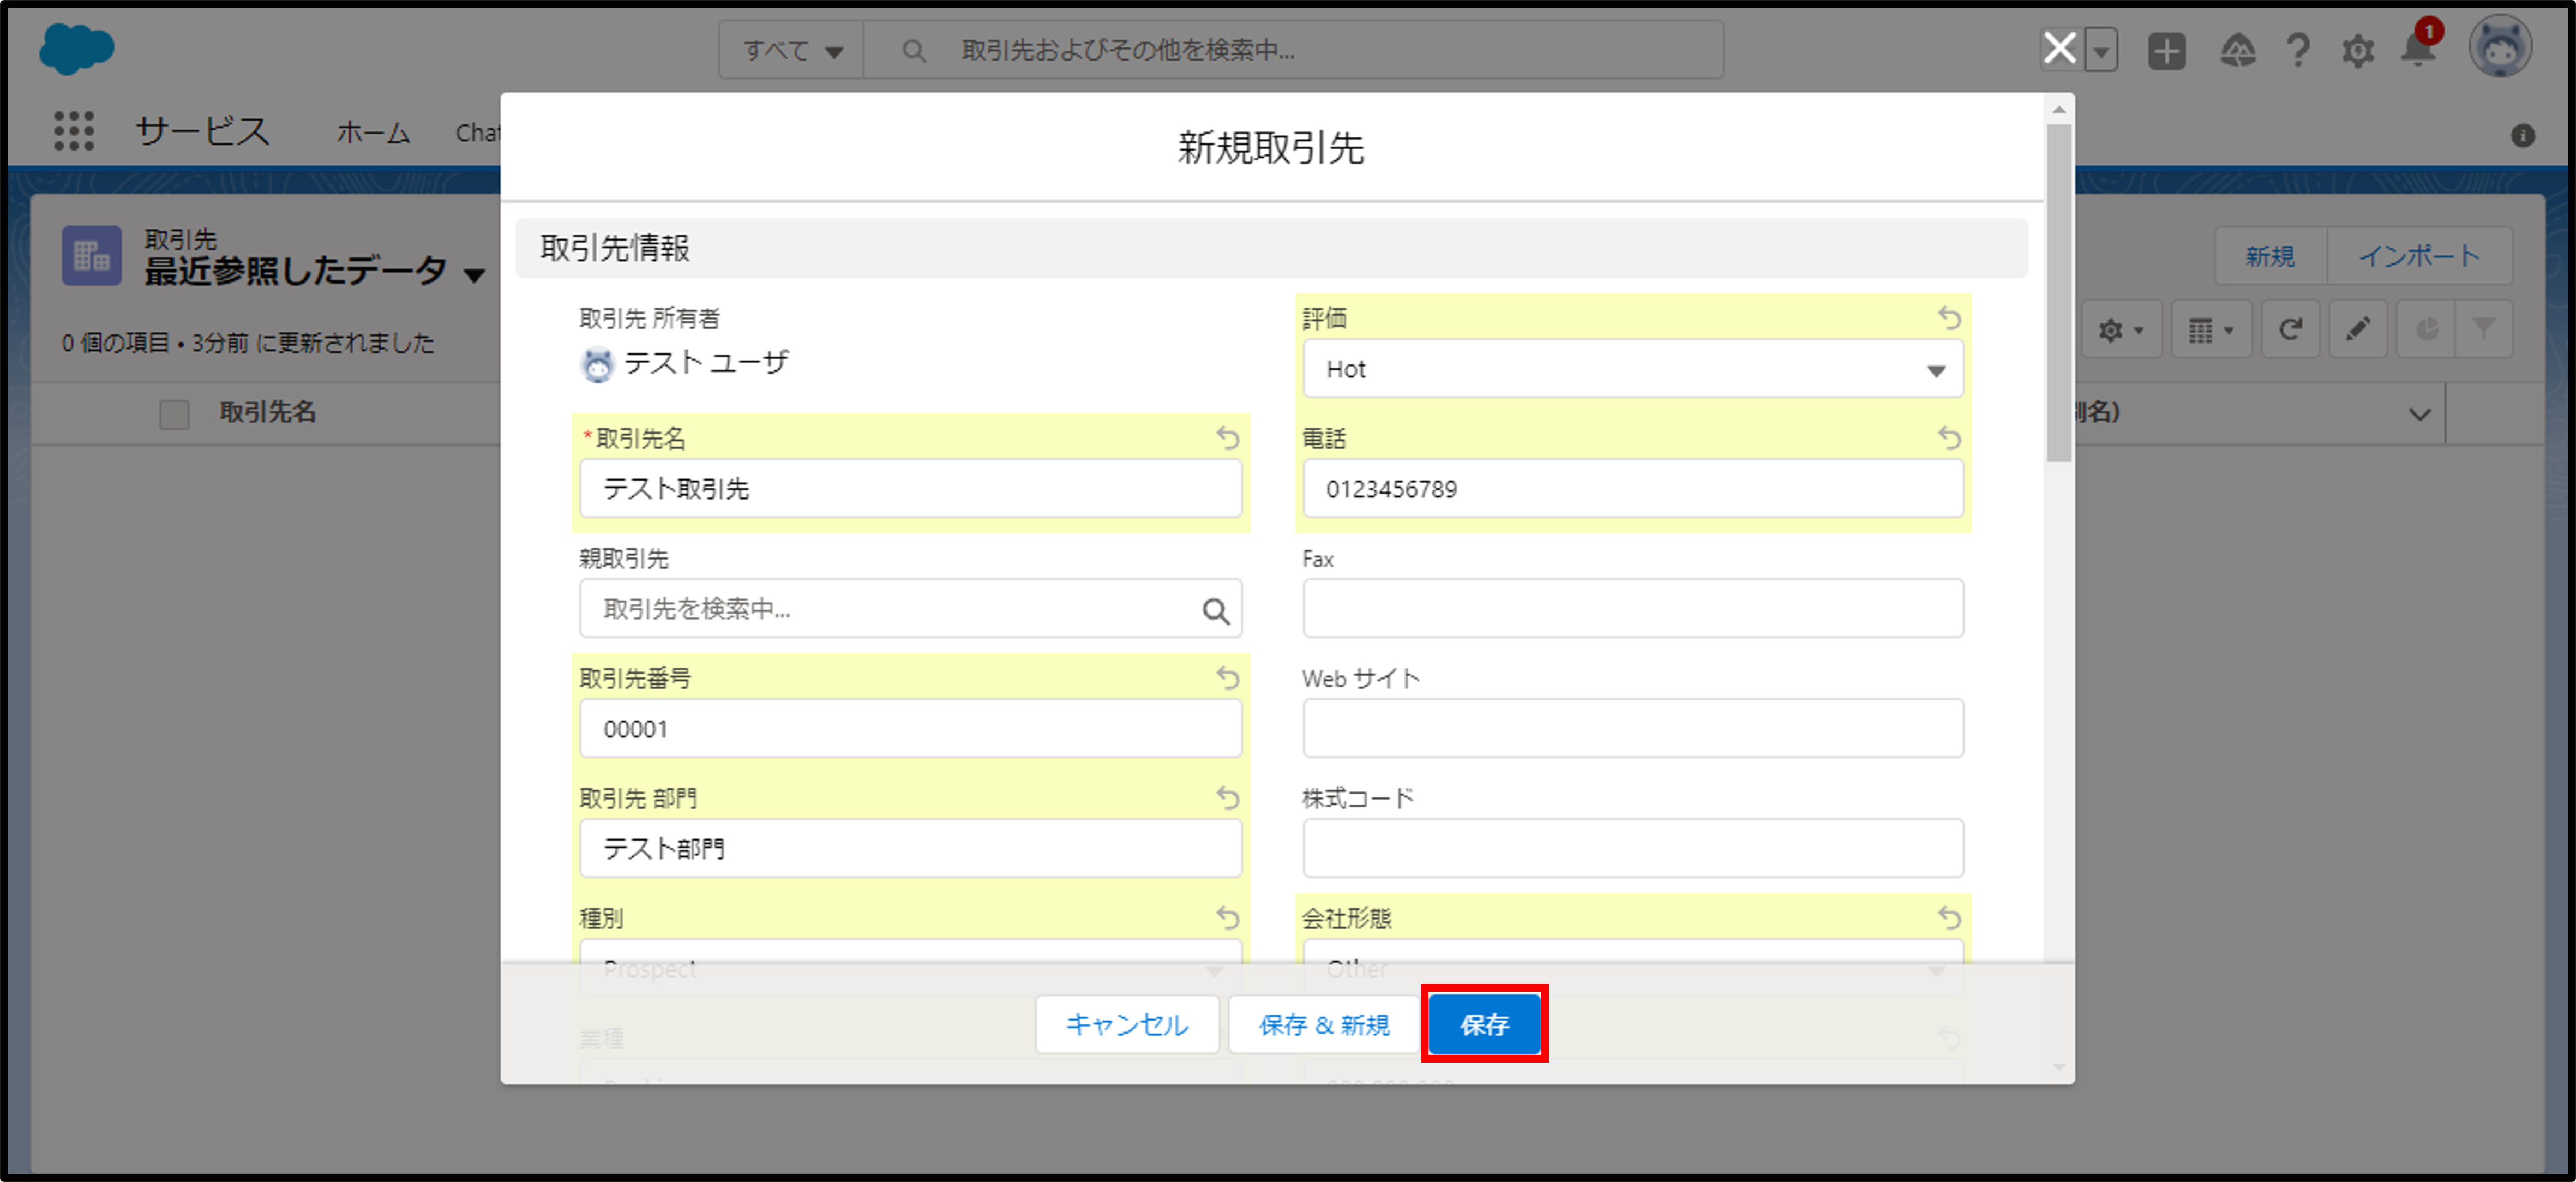
Task: Click the global actions plus icon
Action: [x=2166, y=50]
